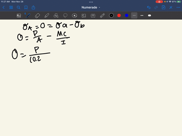Select the Highlighter tool
Viewport: 182px width, 136px height.
[x=47, y=15]
